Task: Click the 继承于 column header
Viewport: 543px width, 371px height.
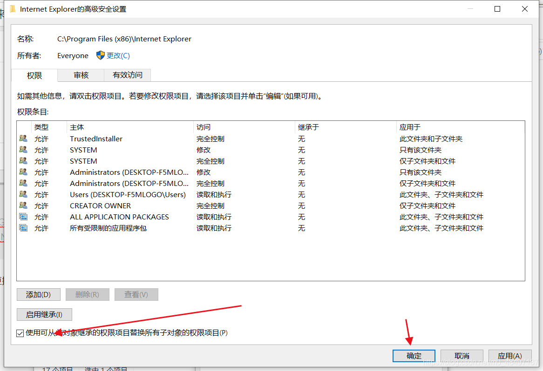Action: pyautogui.click(x=346, y=127)
